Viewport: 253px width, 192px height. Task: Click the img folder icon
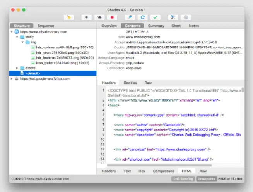[27, 42]
